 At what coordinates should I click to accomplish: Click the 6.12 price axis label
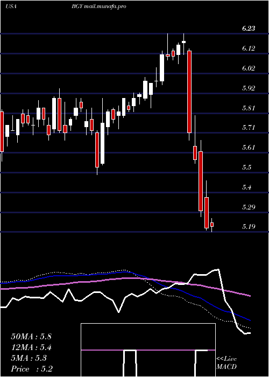click(x=249, y=48)
